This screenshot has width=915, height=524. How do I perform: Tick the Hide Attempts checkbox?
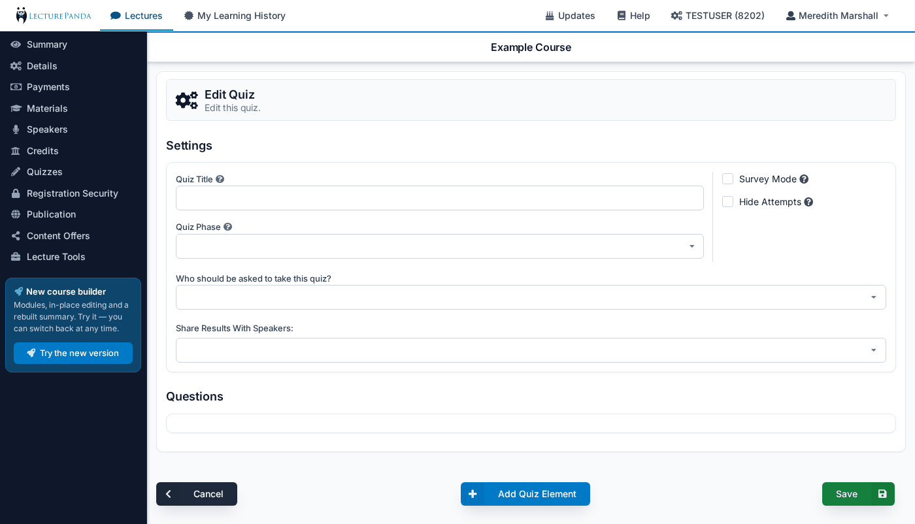[727, 202]
